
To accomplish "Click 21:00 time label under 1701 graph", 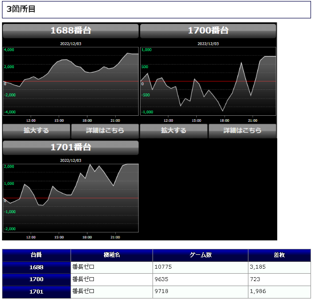I will pos(115,237).
